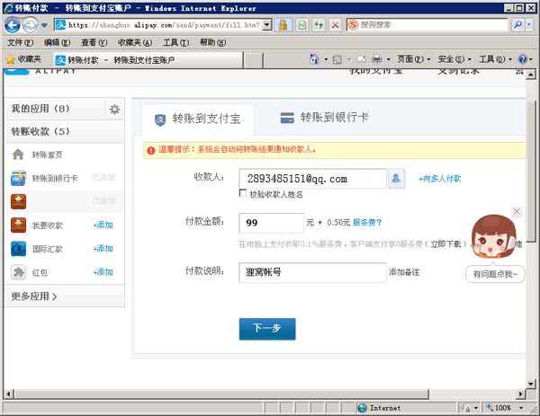Screen dimensions: 540x416
Task: Click the home icon beside 转账首页
Action: (x=18, y=155)
